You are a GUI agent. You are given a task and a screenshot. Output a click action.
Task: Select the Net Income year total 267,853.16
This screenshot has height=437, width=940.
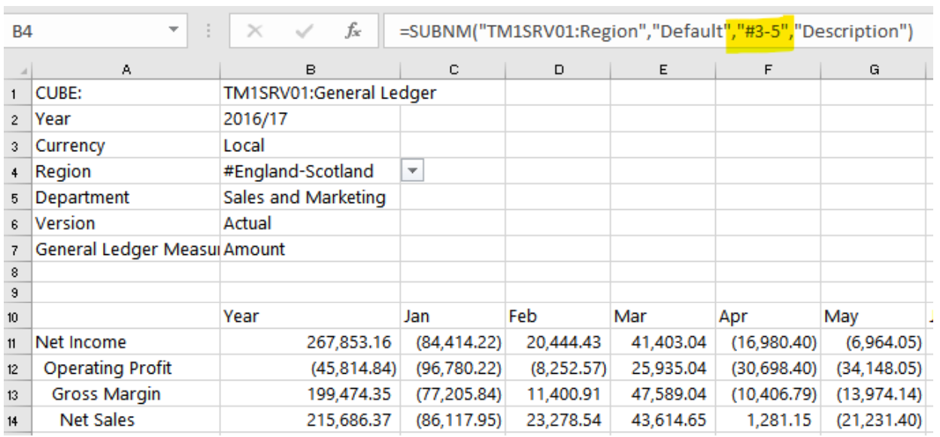click(310, 342)
